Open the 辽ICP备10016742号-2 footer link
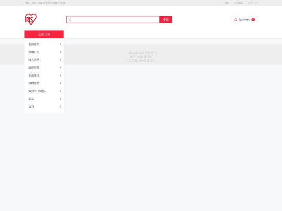This screenshot has width=282, height=211. click(141, 61)
